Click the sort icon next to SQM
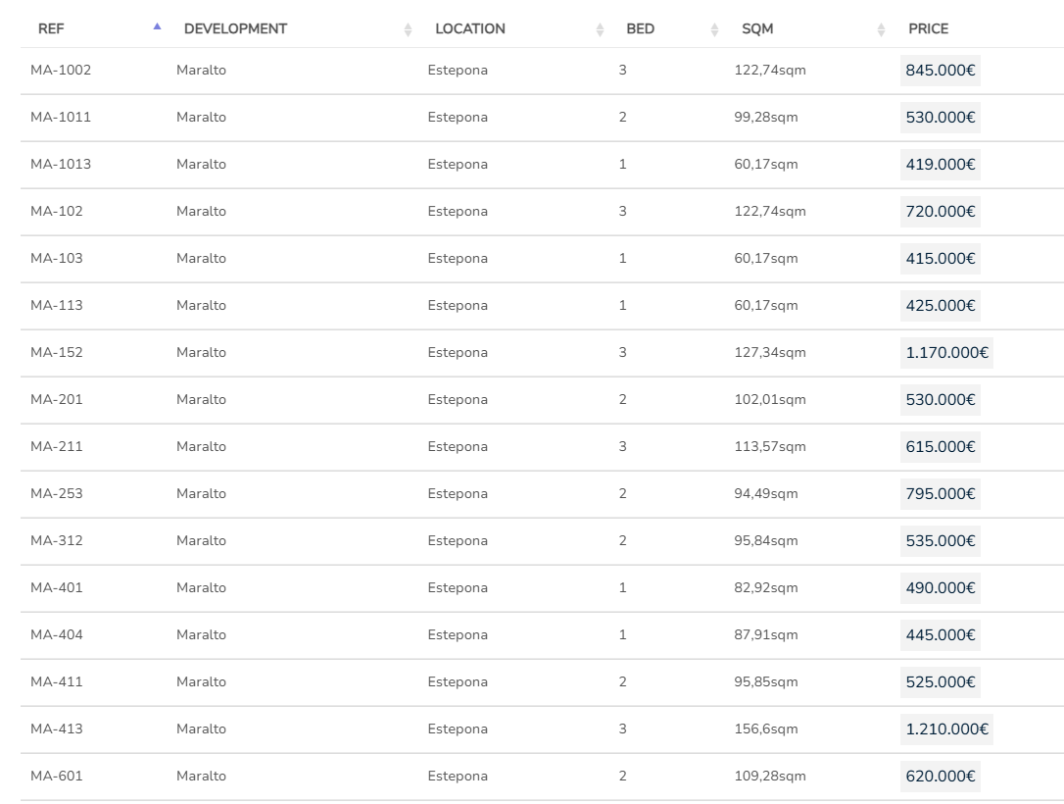This screenshot has height=804, width=1064. pos(881,29)
